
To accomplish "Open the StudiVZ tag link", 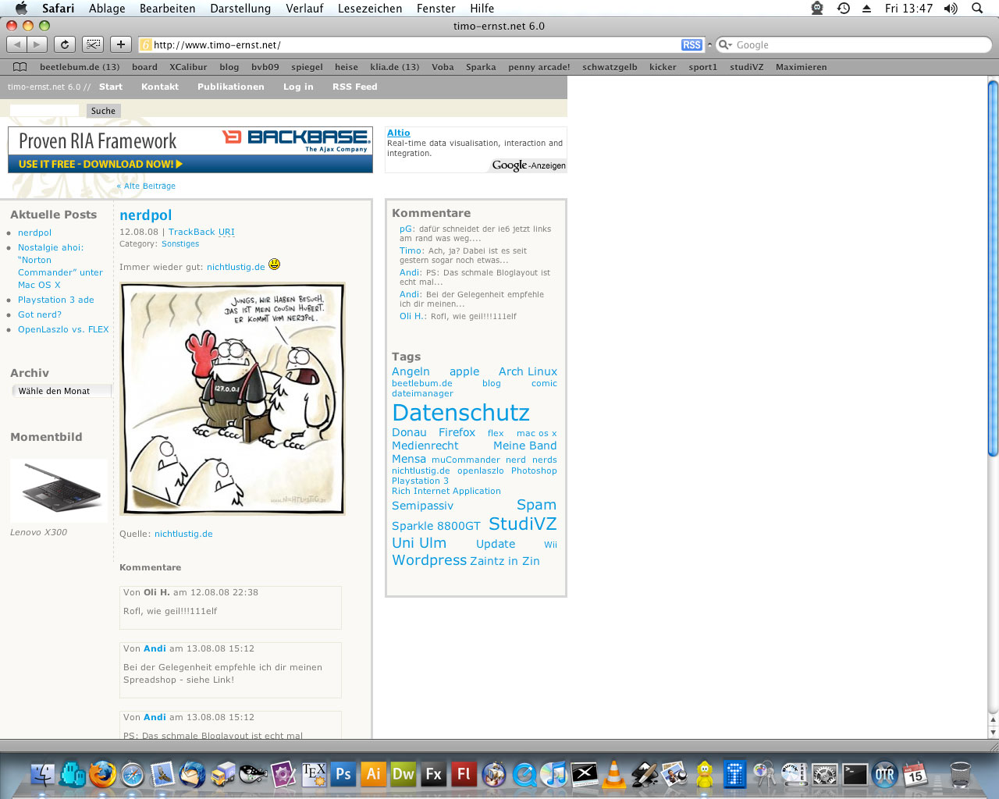I will pos(522,524).
